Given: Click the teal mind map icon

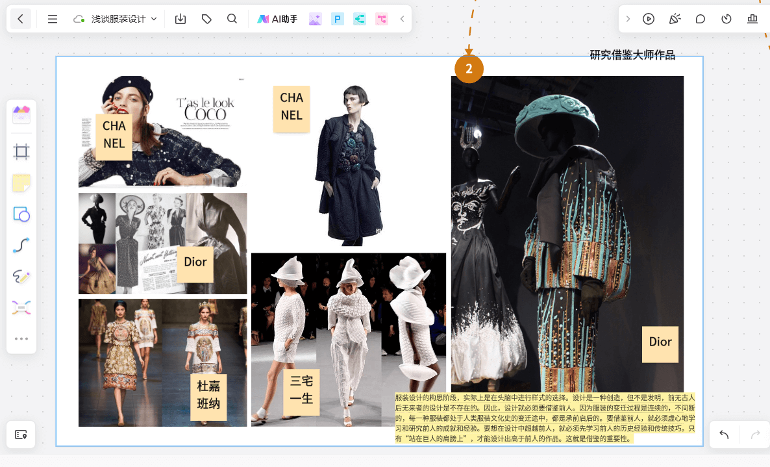Looking at the screenshot, I should coord(360,19).
